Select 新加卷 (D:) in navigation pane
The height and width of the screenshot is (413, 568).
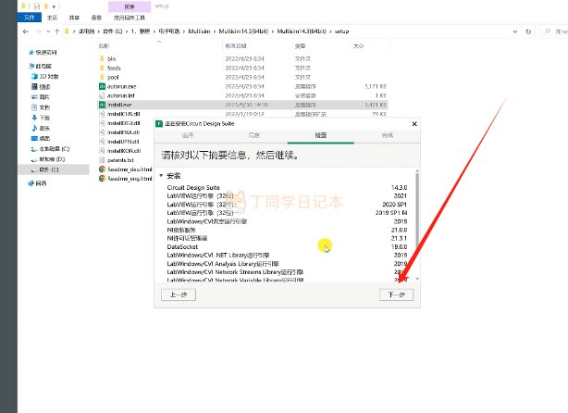(x=48, y=159)
